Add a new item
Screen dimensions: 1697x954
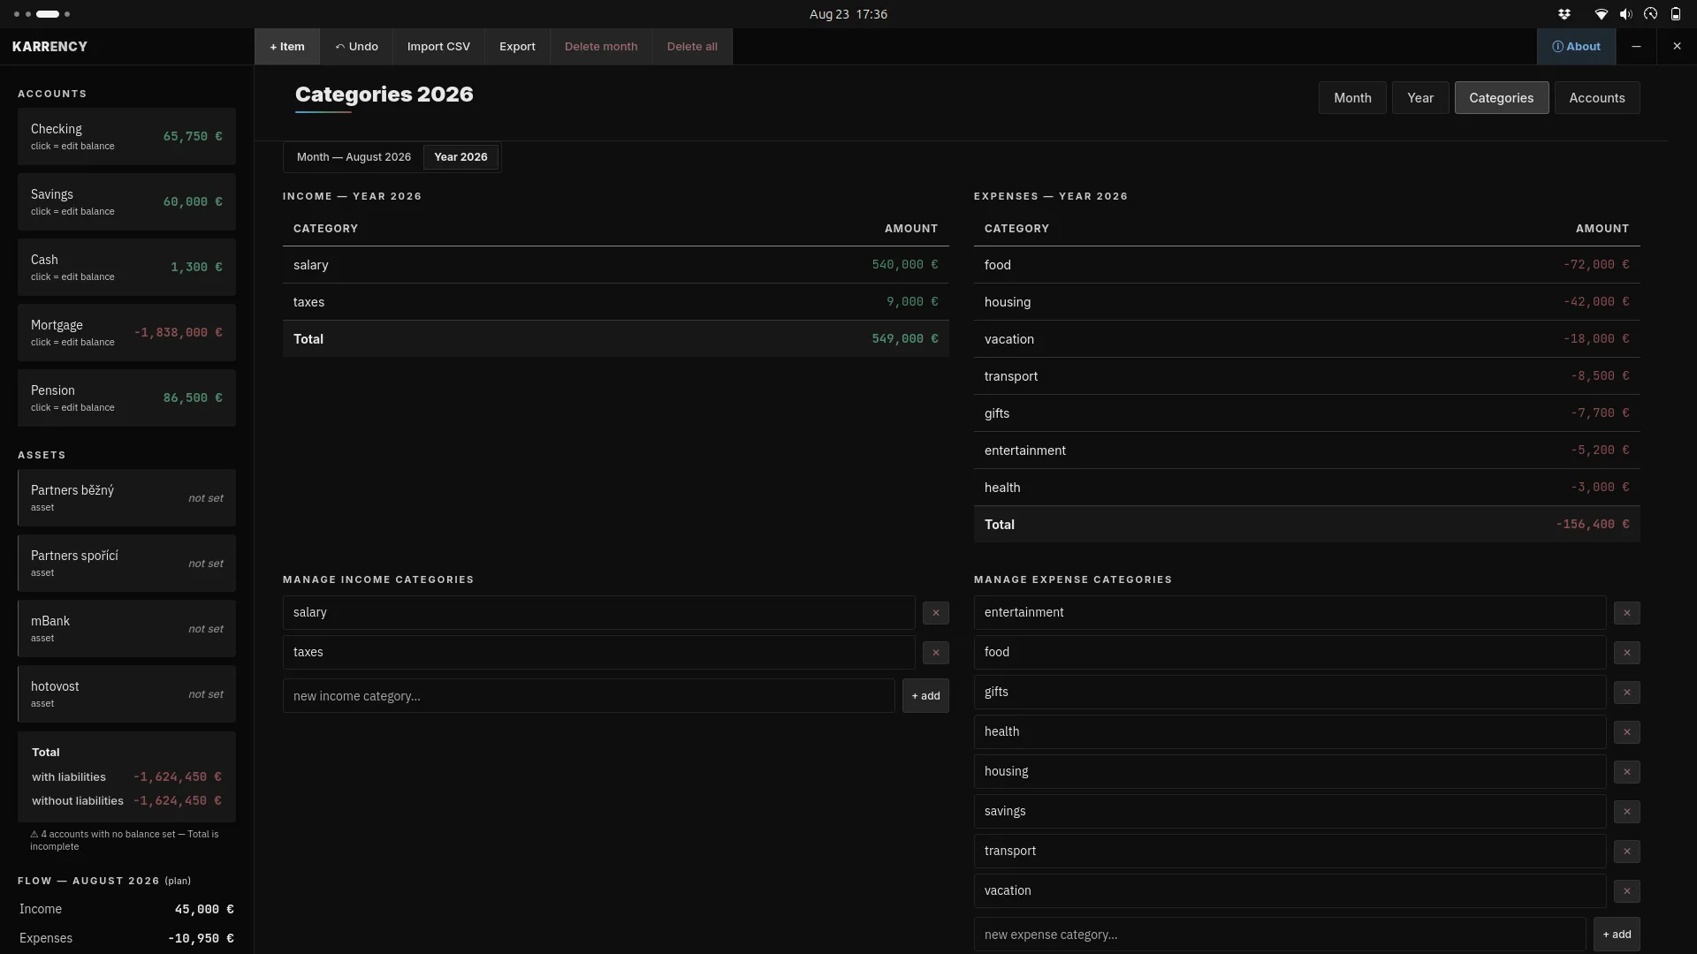click(287, 47)
